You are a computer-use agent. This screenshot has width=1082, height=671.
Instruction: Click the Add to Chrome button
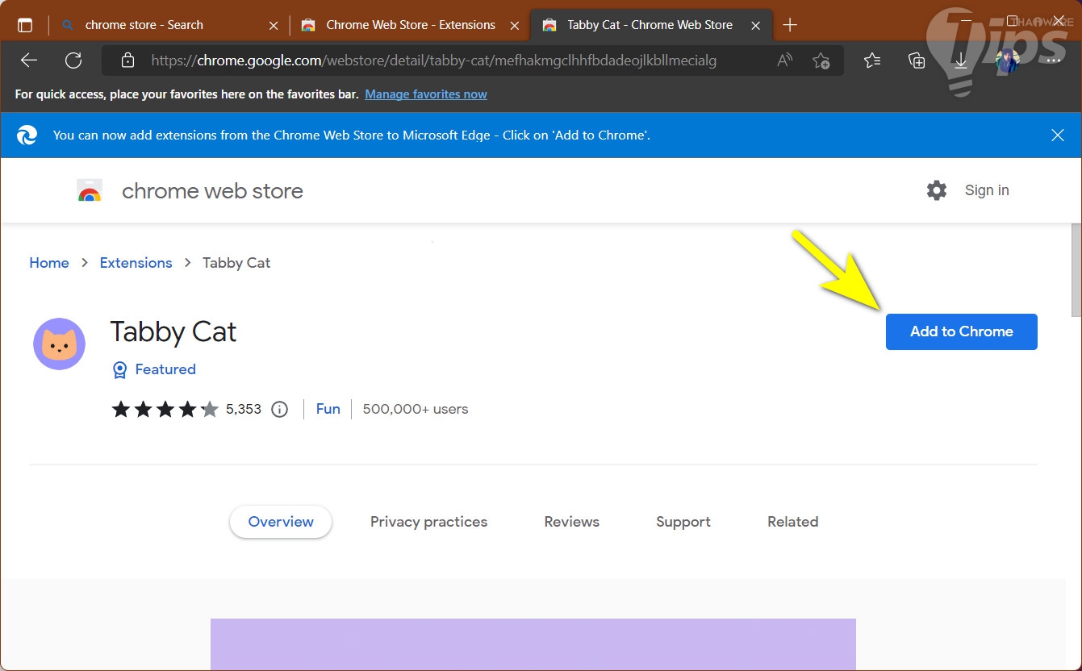tap(961, 331)
